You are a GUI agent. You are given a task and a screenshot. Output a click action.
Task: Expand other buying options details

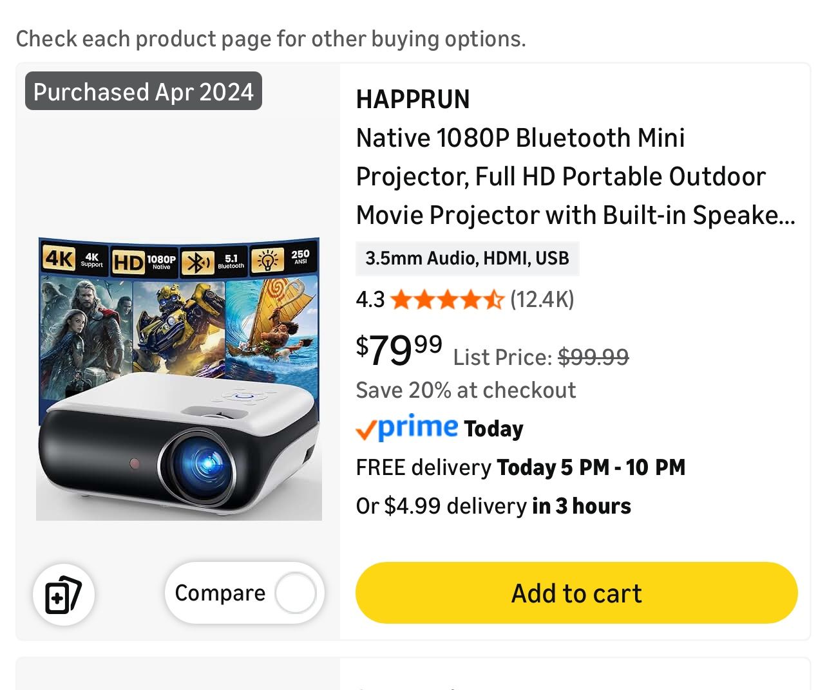[x=271, y=39]
